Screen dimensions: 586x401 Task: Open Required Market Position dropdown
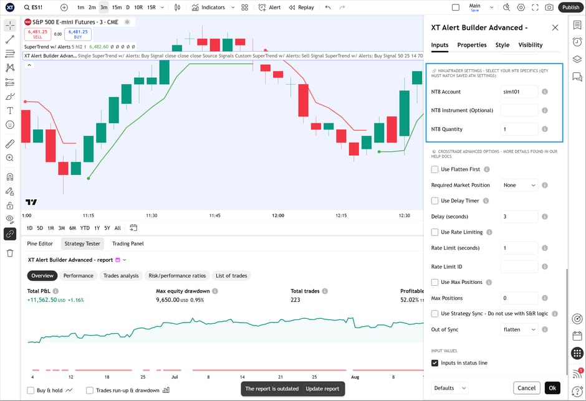click(519, 185)
